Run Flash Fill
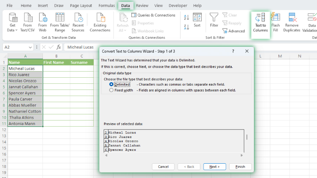The width and height of the screenshot is (317, 178). (276, 22)
